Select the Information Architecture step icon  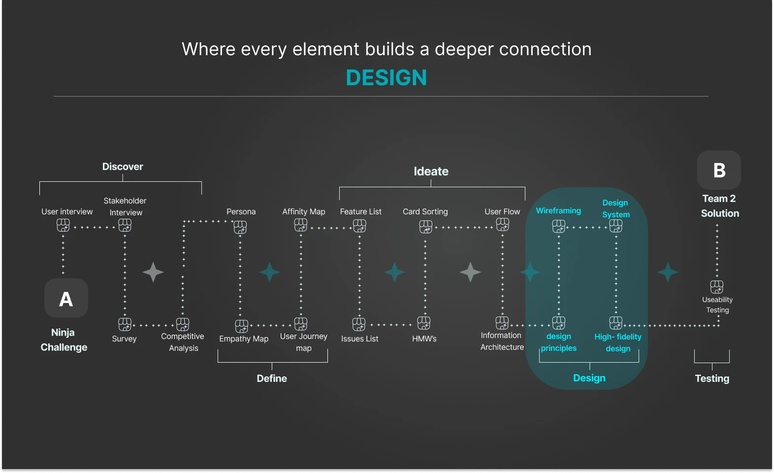coord(502,323)
